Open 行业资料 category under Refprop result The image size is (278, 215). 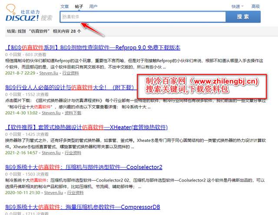pos(70,73)
